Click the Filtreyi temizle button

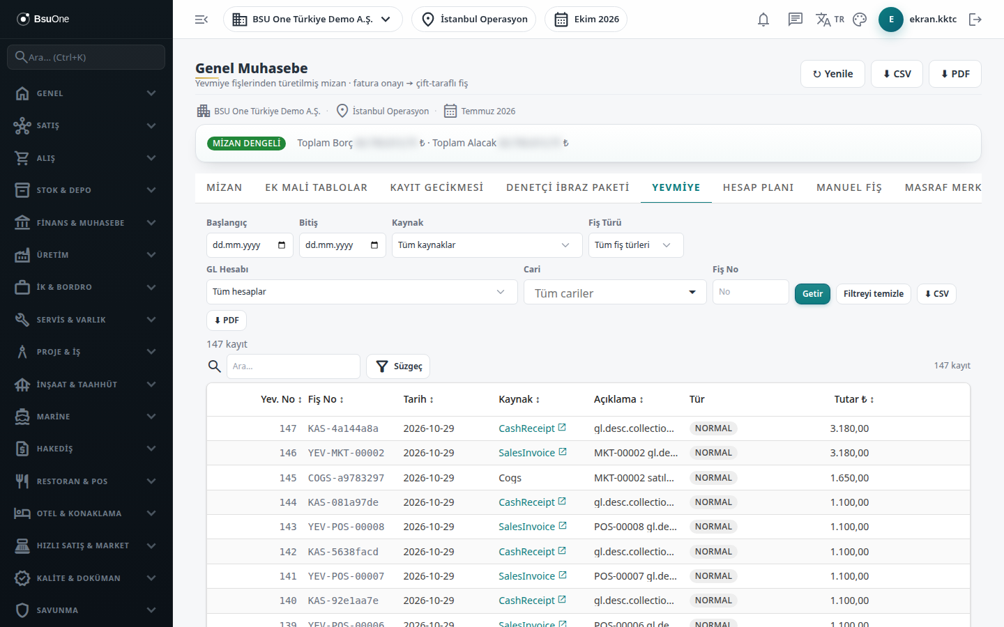[874, 294]
